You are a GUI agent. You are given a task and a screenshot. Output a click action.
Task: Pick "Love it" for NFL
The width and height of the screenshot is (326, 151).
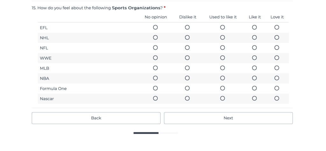[277, 48]
